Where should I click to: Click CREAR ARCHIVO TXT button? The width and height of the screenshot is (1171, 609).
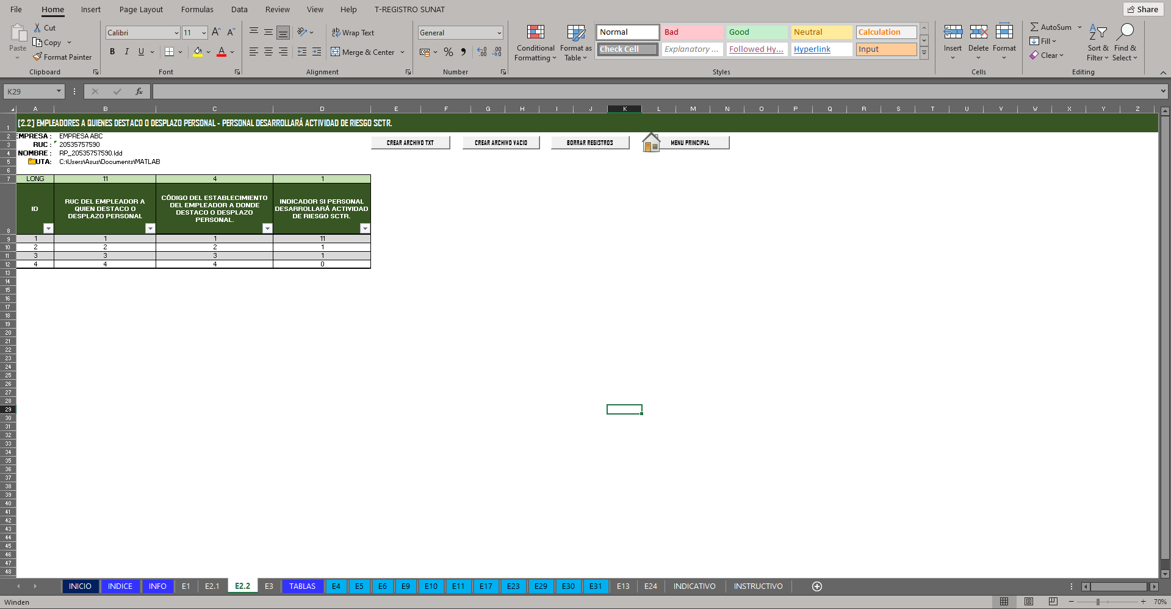click(410, 143)
